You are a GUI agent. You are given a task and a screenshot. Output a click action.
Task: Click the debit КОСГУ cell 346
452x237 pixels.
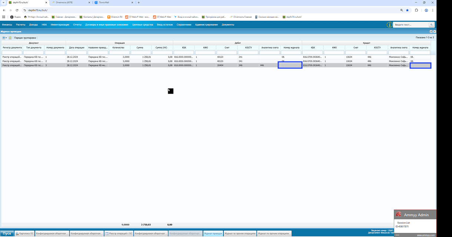(248, 65)
